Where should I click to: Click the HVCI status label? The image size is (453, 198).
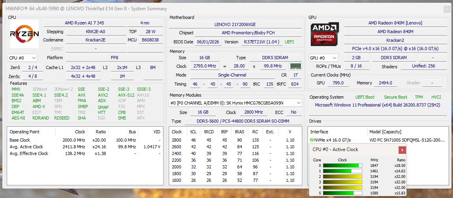[x=436, y=97]
